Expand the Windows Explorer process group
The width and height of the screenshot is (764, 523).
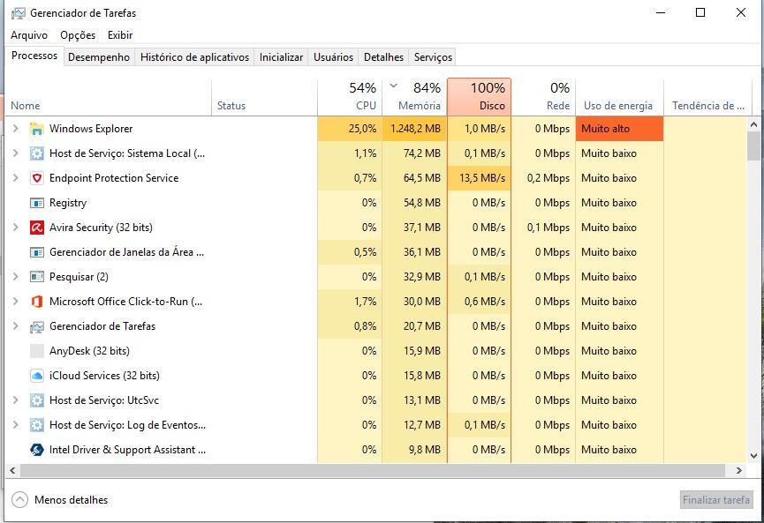pyautogui.click(x=16, y=129)
